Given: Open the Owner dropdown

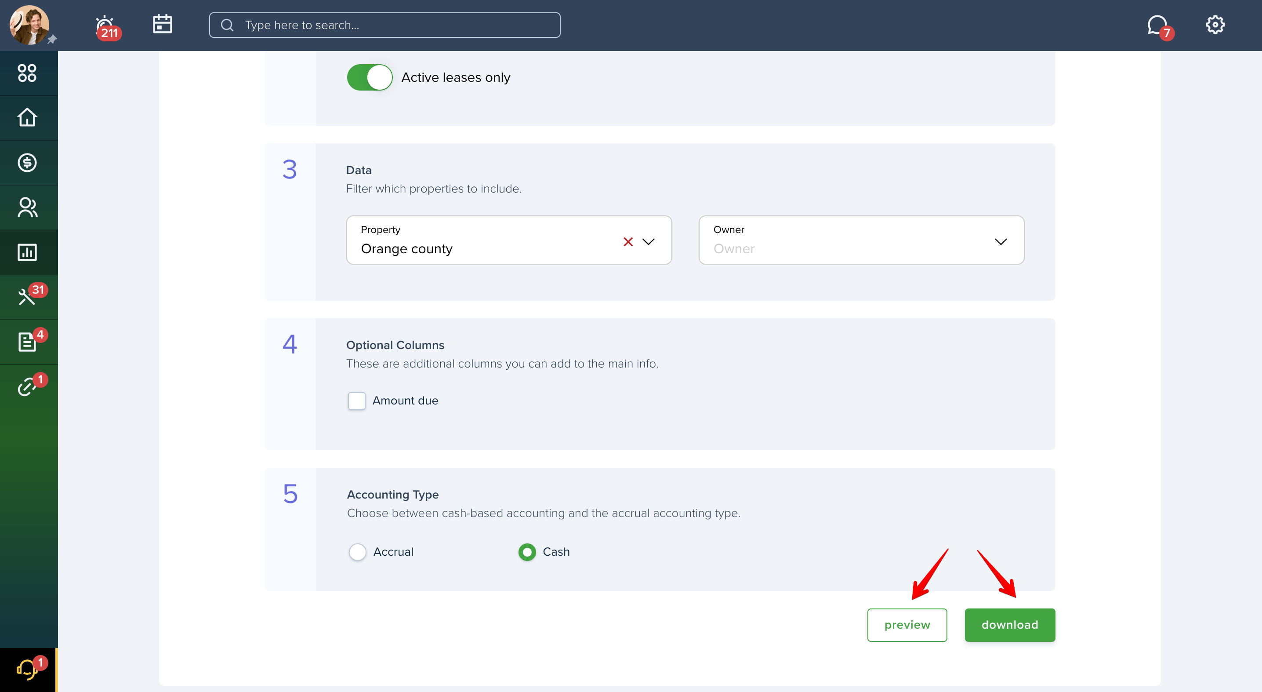Looking at the screenshot, I should [x=861, y=240].
